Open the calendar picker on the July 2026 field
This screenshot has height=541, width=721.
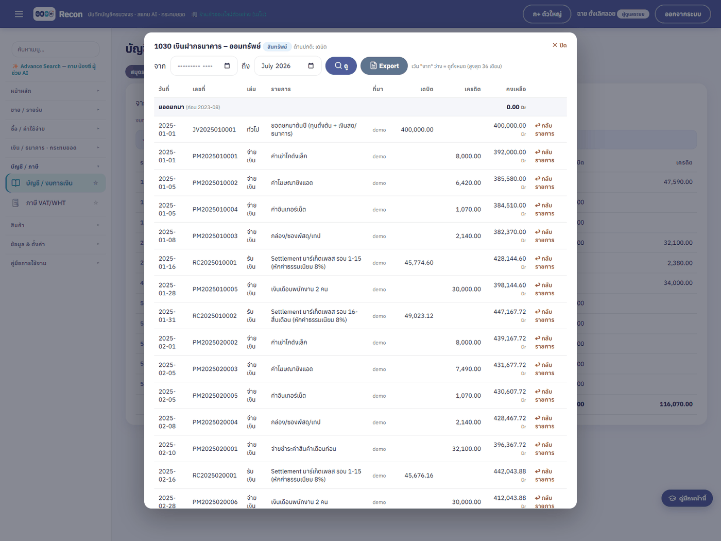pyautogui.click(x=311, y=66)
